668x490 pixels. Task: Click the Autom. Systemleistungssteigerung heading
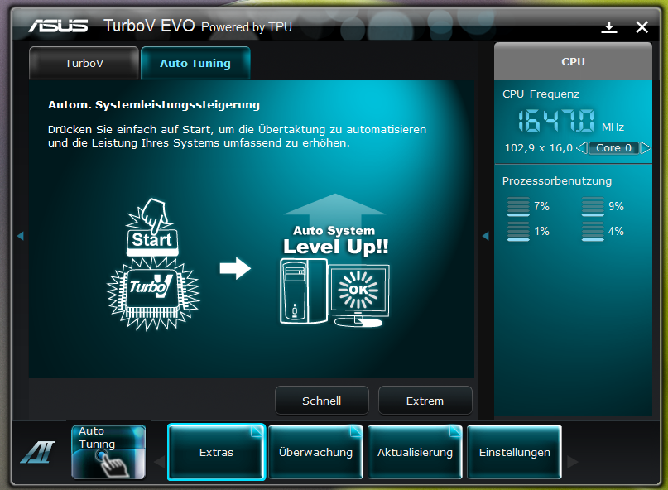click(154, 105)
